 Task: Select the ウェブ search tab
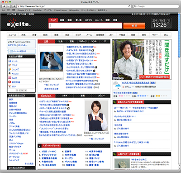click(53, 20)
